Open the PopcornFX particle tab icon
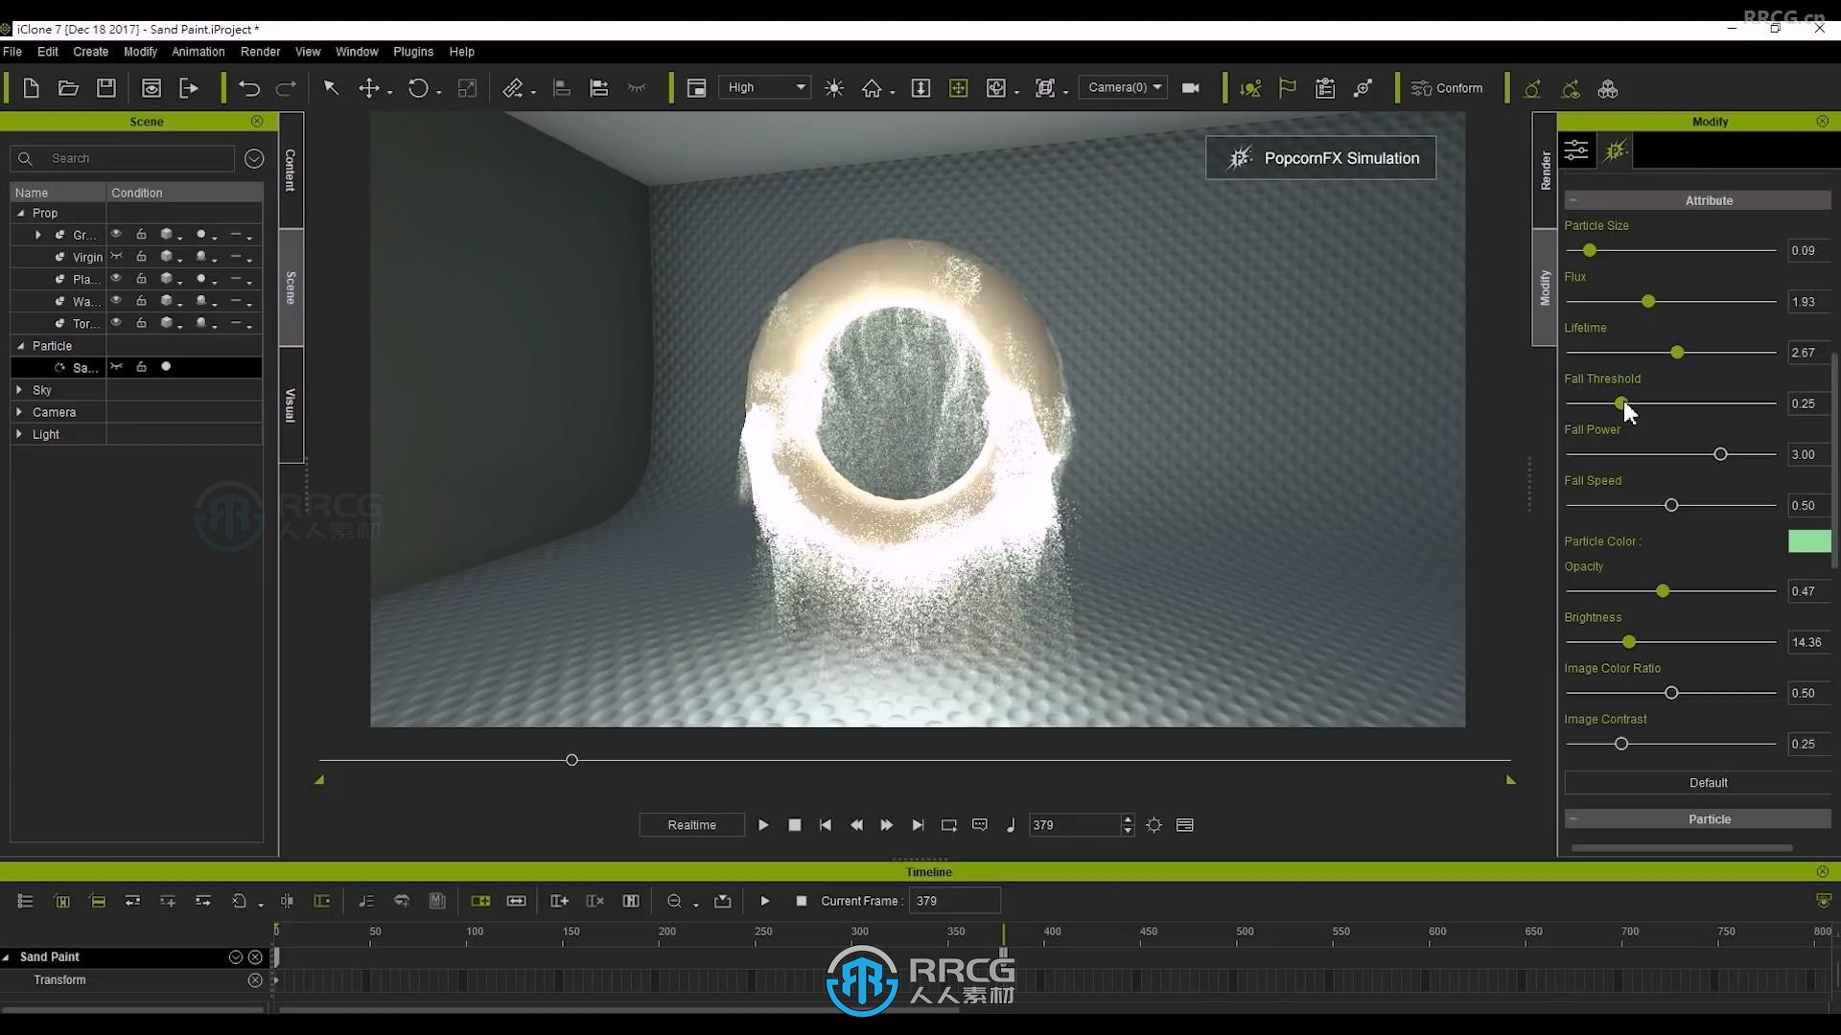The height and width of the screenshot is (1035, 1841). tap(1616, 150)
